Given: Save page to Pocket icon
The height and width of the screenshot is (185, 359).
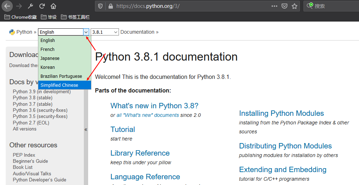Looking at the screenshot, I should [x=284, y=6].
